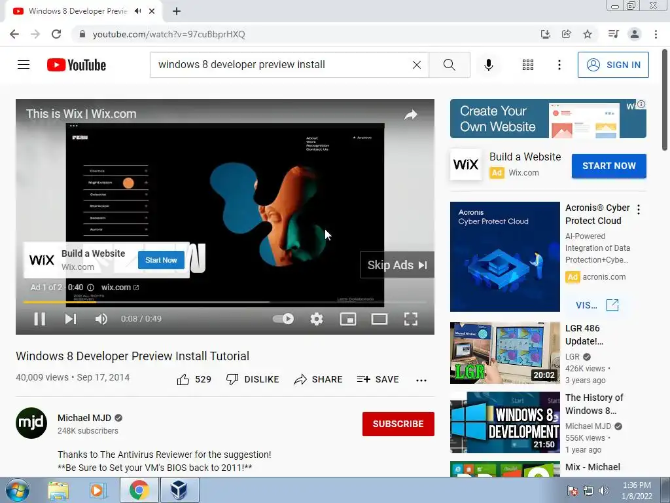
Task: Open the Michael MJD channel name
Action: coord(84,418)
